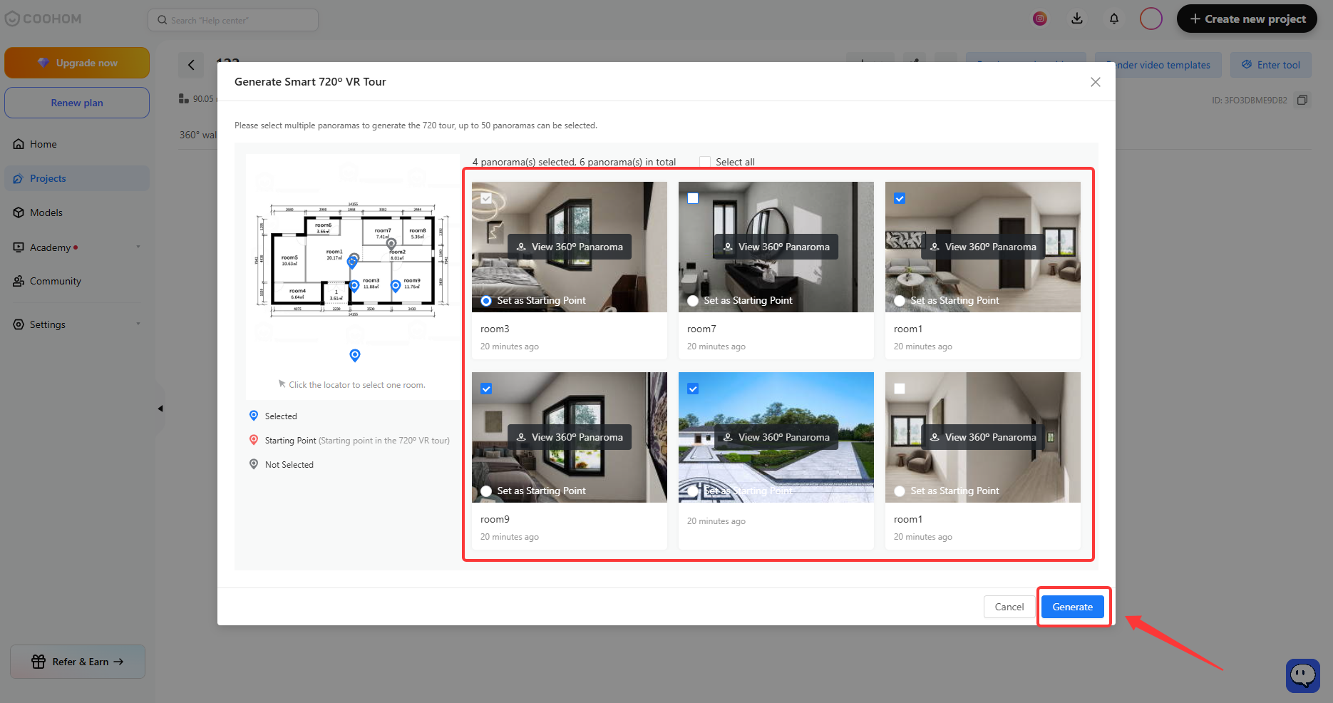
Task: Open Settings in the sidebar
Action: 77,324
